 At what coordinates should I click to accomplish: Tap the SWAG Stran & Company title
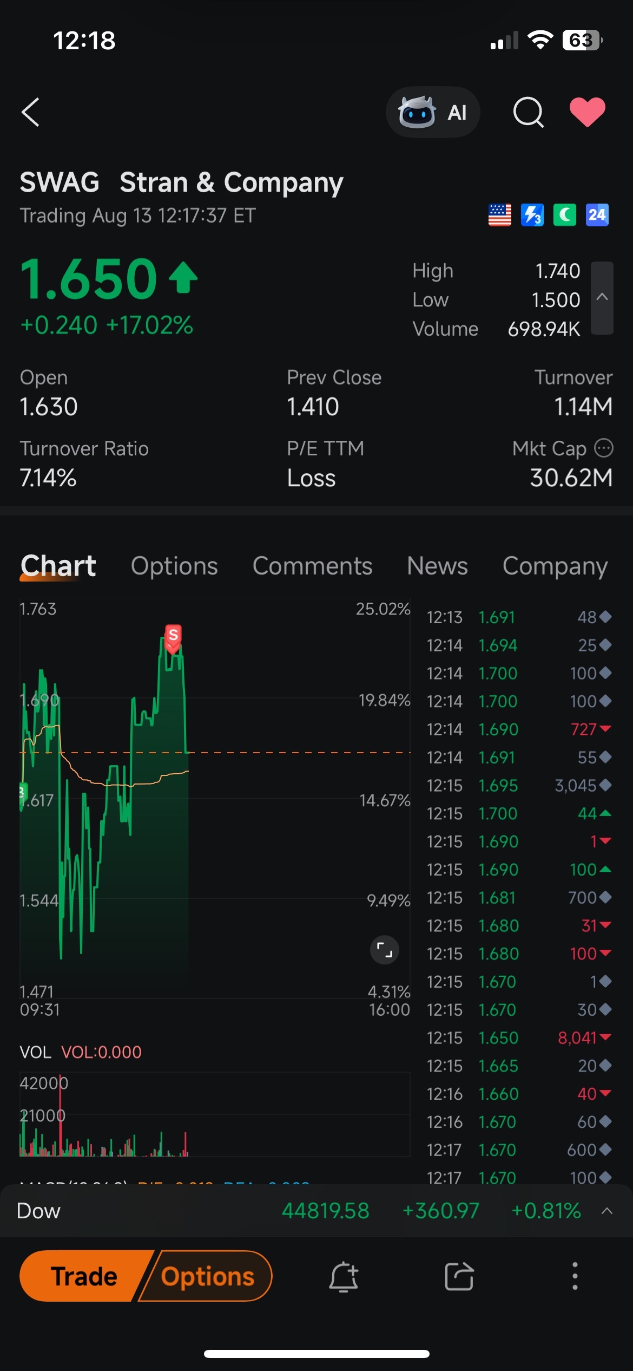(181, 182)
